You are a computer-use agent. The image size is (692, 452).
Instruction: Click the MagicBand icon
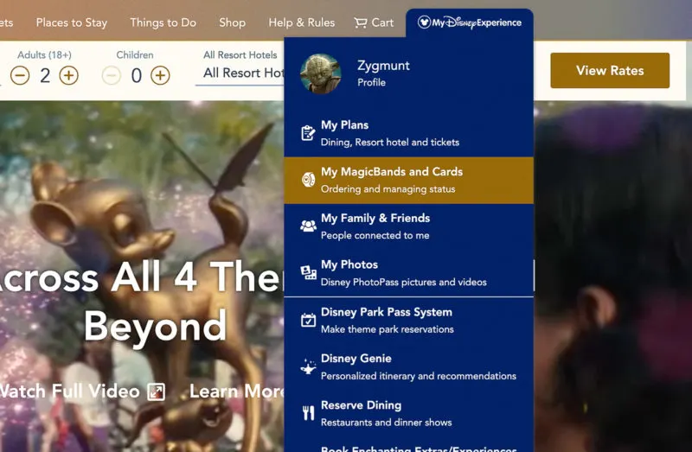(308, 180)
